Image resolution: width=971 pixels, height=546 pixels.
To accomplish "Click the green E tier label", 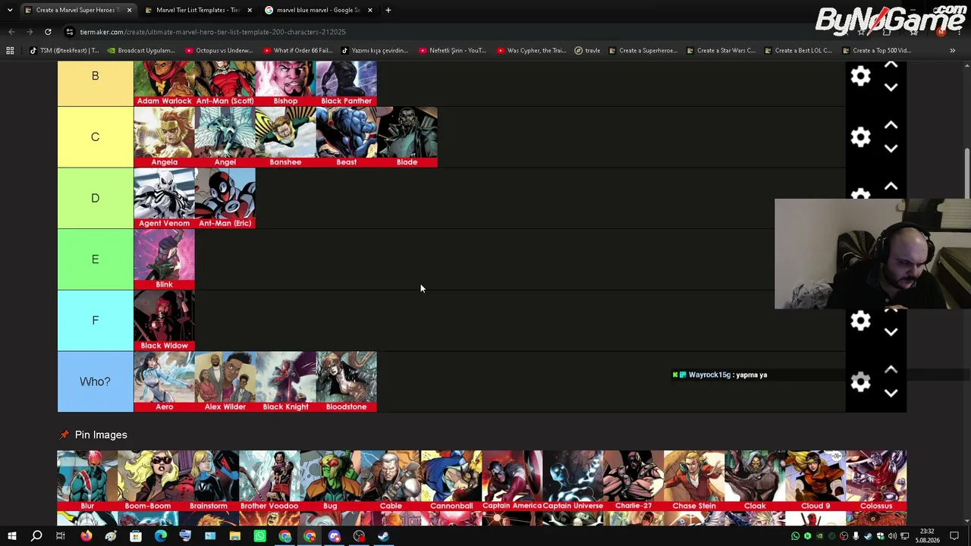I will click(x=95, y=259).
